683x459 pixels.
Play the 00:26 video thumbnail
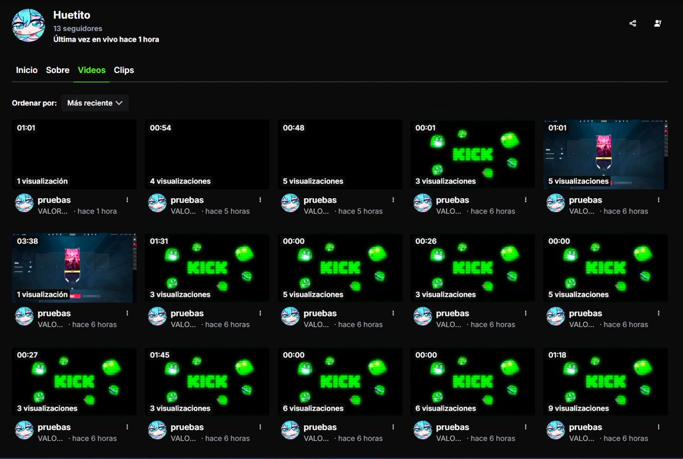[x=473, y=268]
